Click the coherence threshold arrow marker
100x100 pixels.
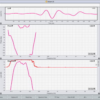click(x=96, y=64)
